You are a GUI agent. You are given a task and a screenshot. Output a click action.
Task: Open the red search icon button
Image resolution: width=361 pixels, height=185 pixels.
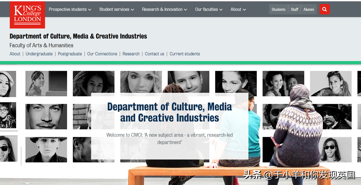coord(324,9)
